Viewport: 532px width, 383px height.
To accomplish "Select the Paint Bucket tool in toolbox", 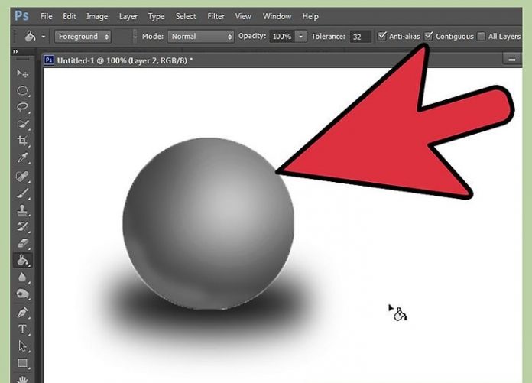I will coord(23,261).
